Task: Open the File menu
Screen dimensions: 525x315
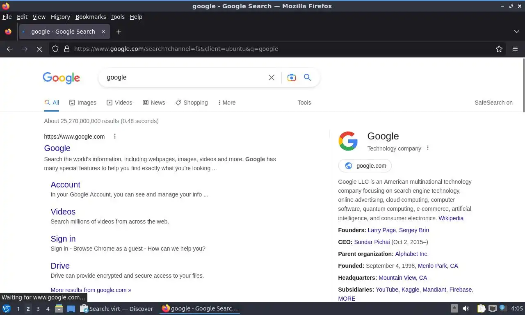Action: click(7, 17)
